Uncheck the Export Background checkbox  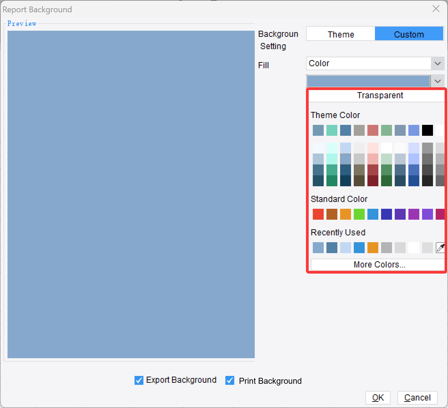pos(139,380)
